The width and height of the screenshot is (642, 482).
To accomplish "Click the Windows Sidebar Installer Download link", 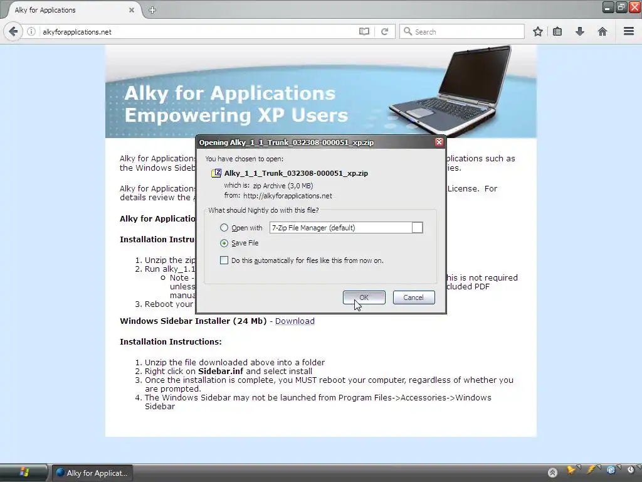I will pos(295,321).
